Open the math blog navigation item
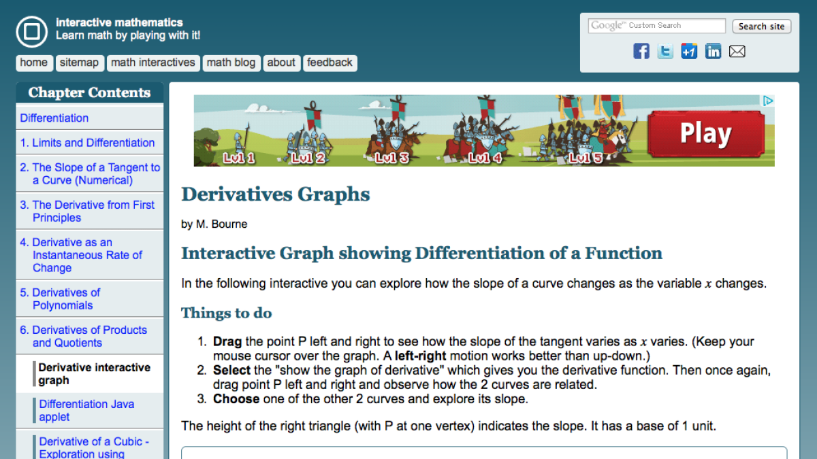 coord(231,63)
